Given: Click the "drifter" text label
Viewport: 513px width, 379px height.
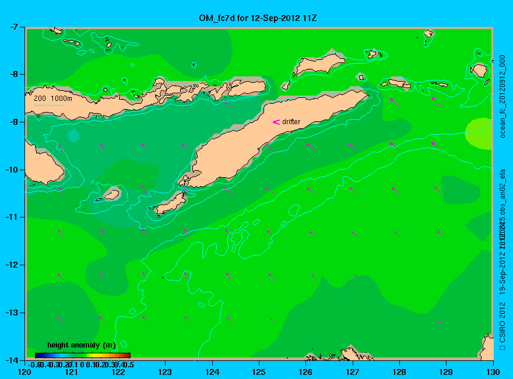Looking at the screenshot, I should (291, 122).
